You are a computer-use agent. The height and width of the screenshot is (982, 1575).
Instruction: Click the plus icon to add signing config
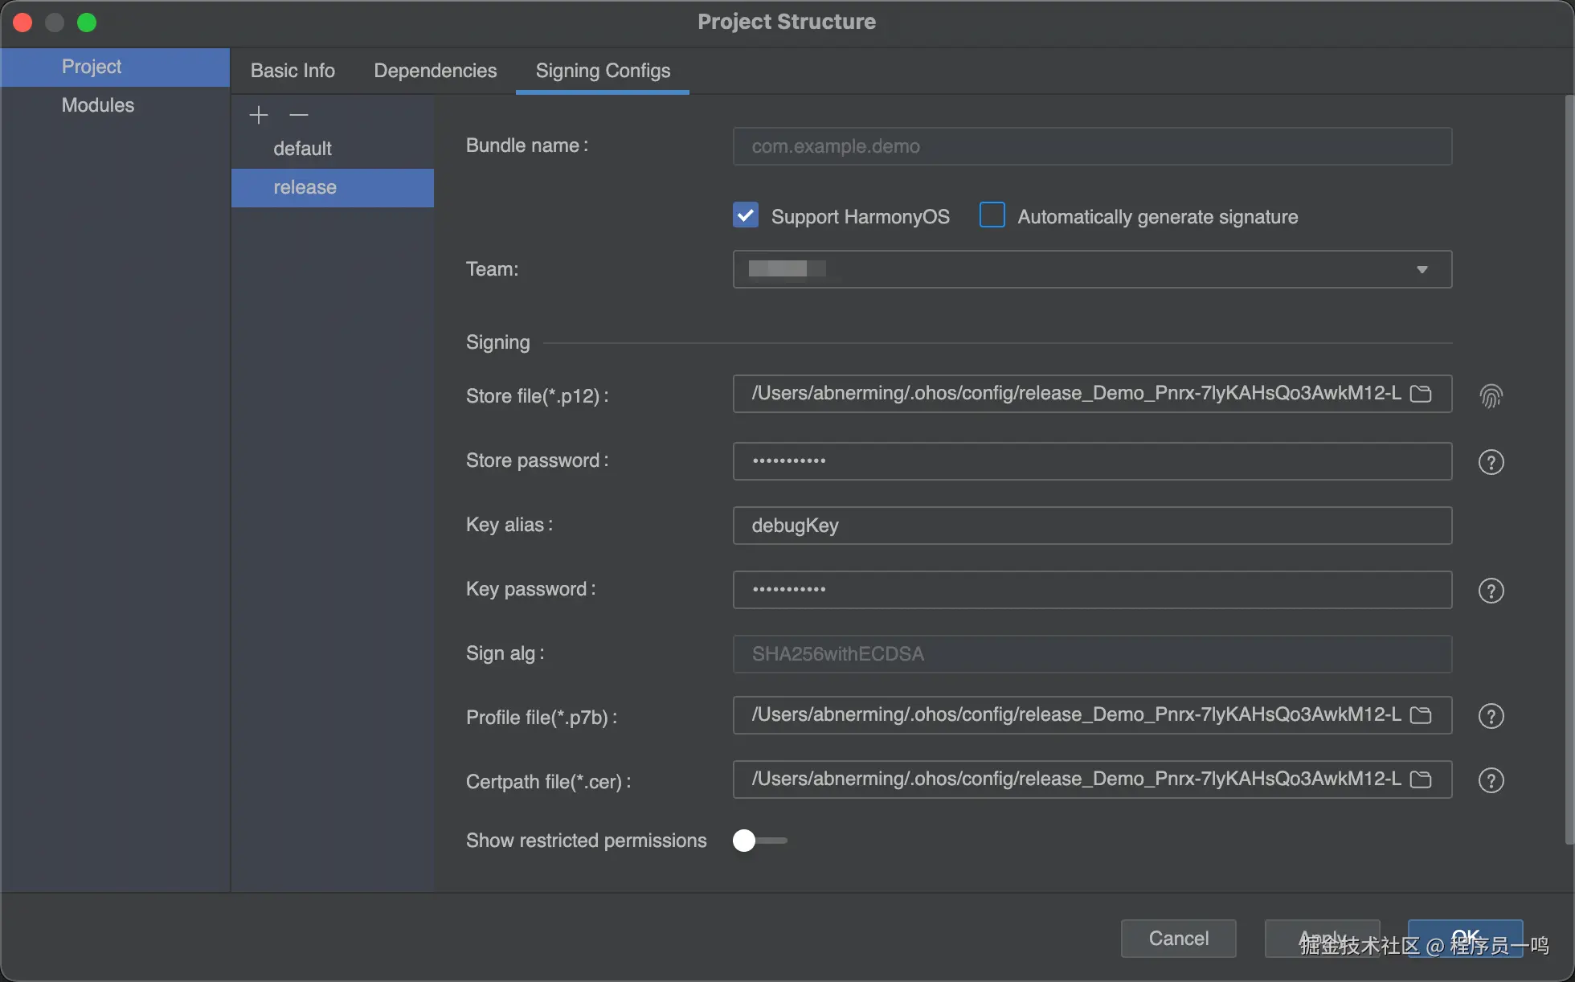[258, 115]
